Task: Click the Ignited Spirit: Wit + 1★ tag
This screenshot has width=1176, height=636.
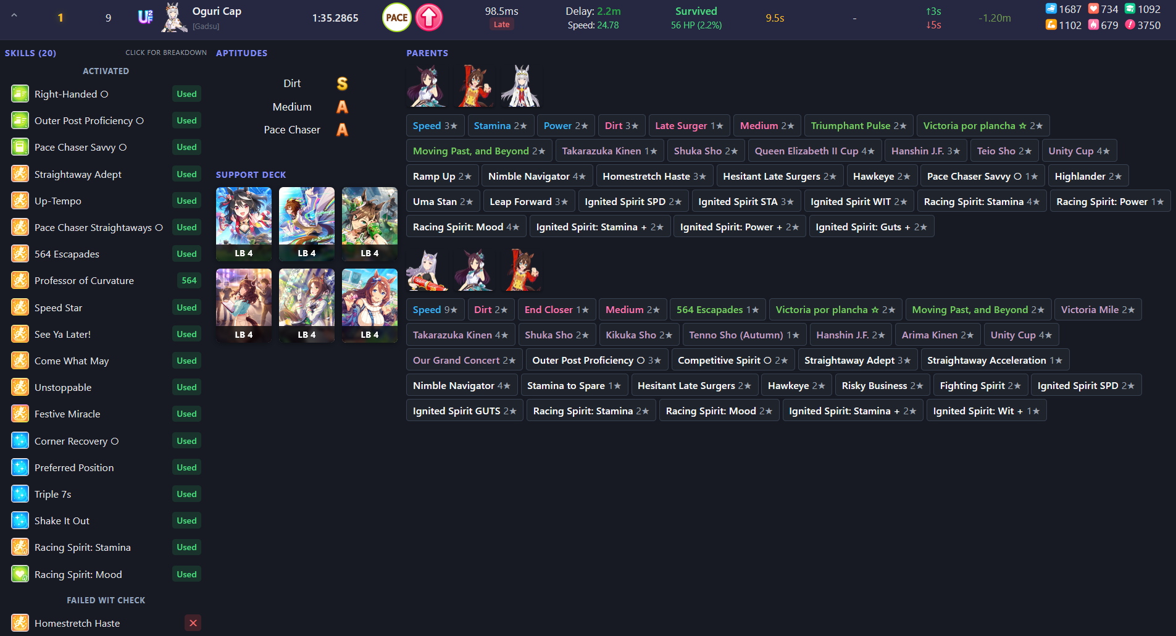Action: pos(986,411)
